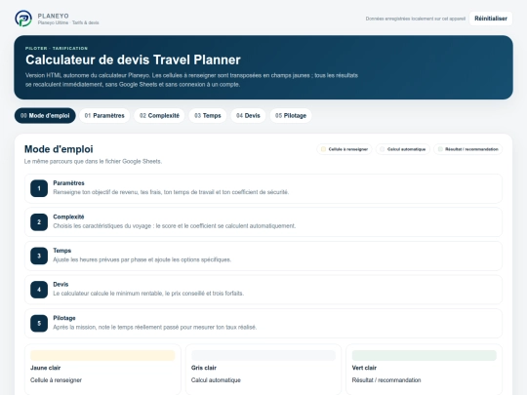
Task: Click the Temps step title
Action: coord(61,251)
